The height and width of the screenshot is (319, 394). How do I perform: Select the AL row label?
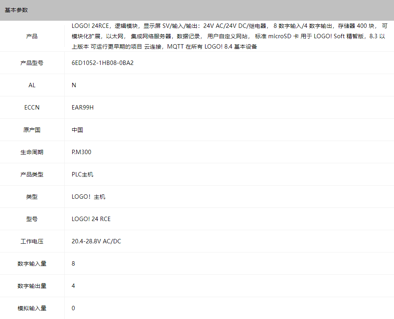[32, 85]
